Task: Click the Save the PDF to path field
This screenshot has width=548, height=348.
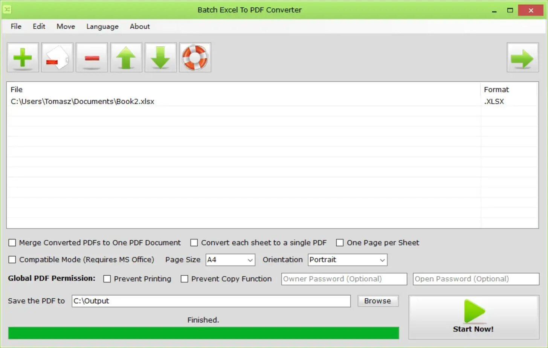Action: [x=211, y=301]
